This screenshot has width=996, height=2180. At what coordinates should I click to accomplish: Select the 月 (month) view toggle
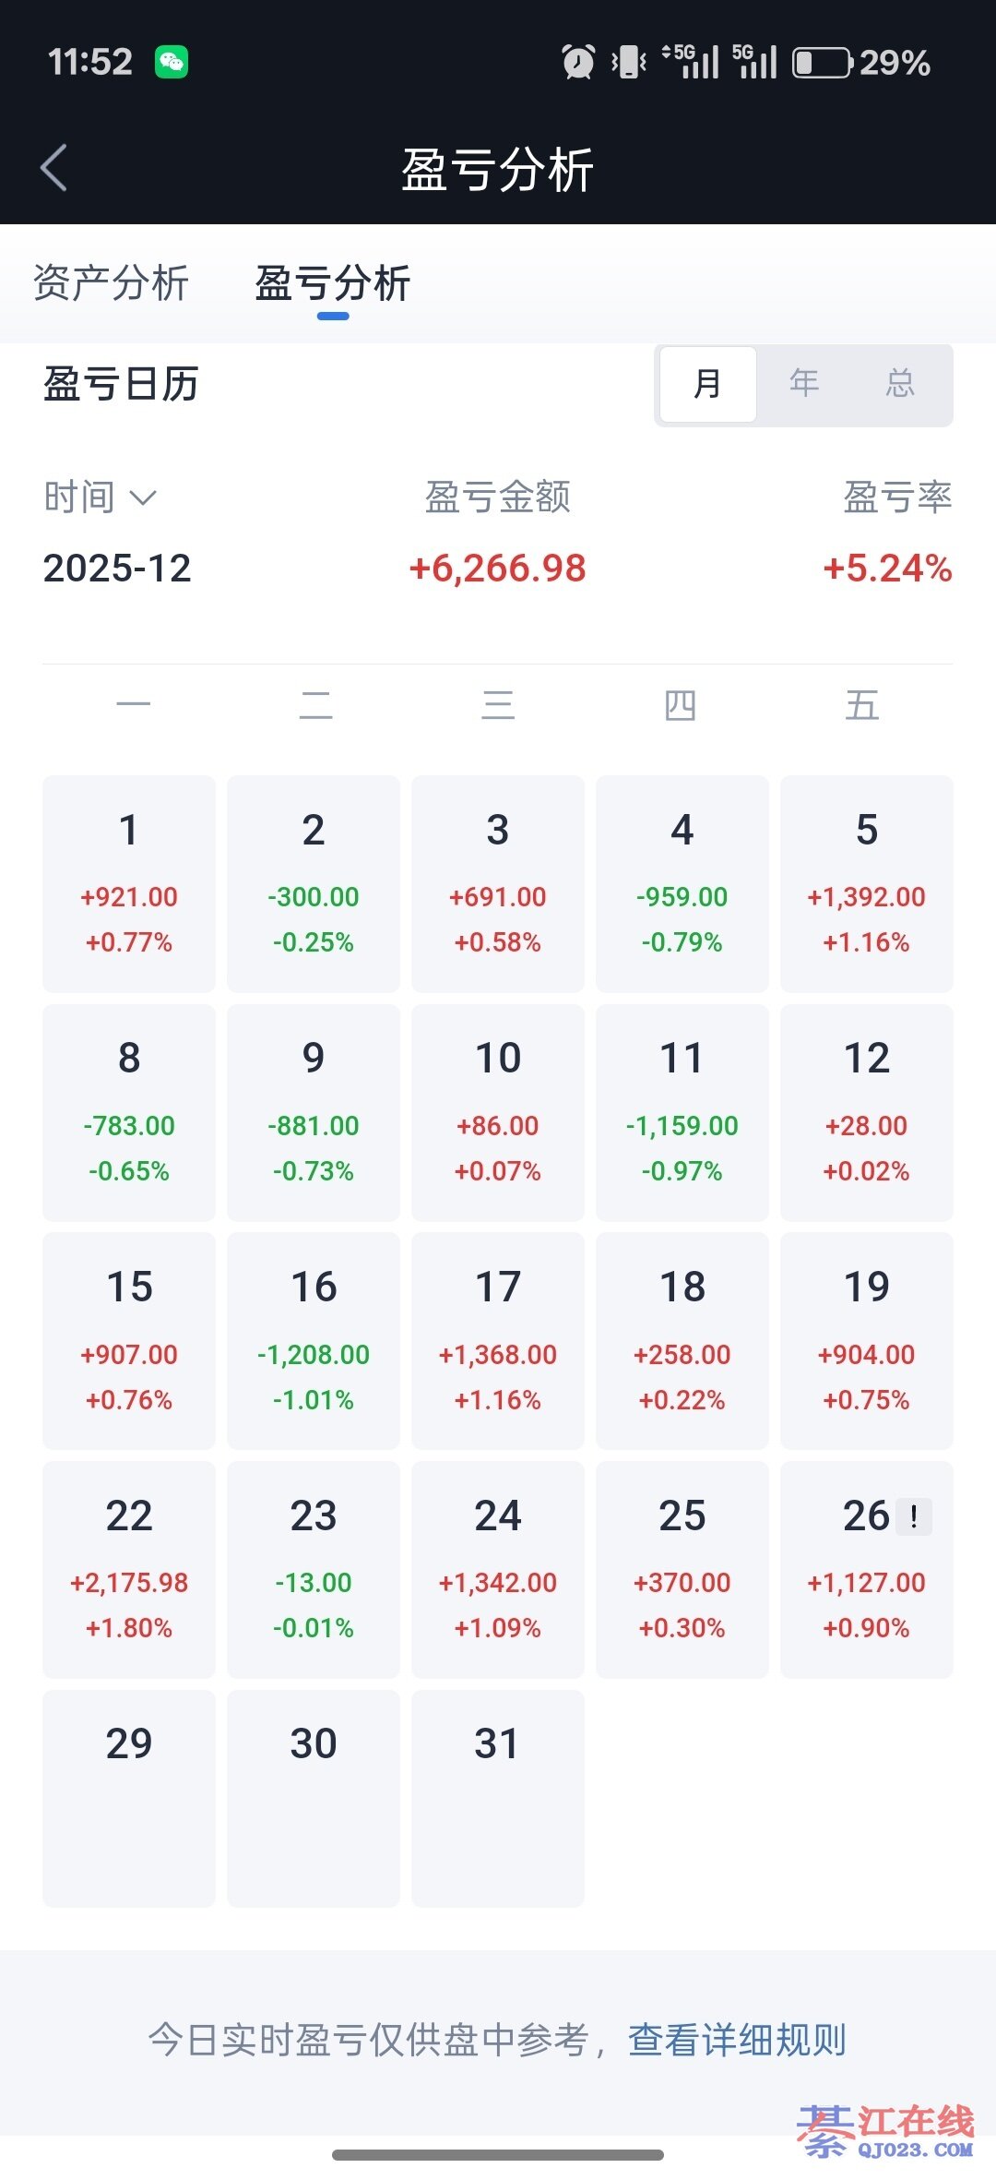coord(707,384)
